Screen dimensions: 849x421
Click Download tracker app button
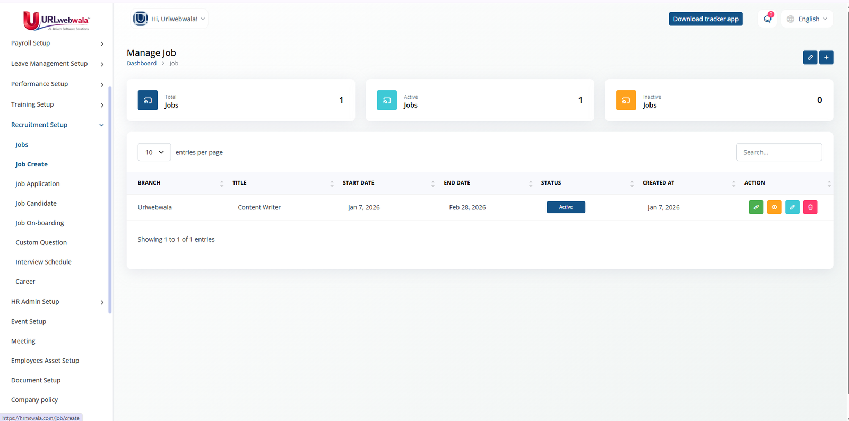pyautogui.click(x=706, y=19)
